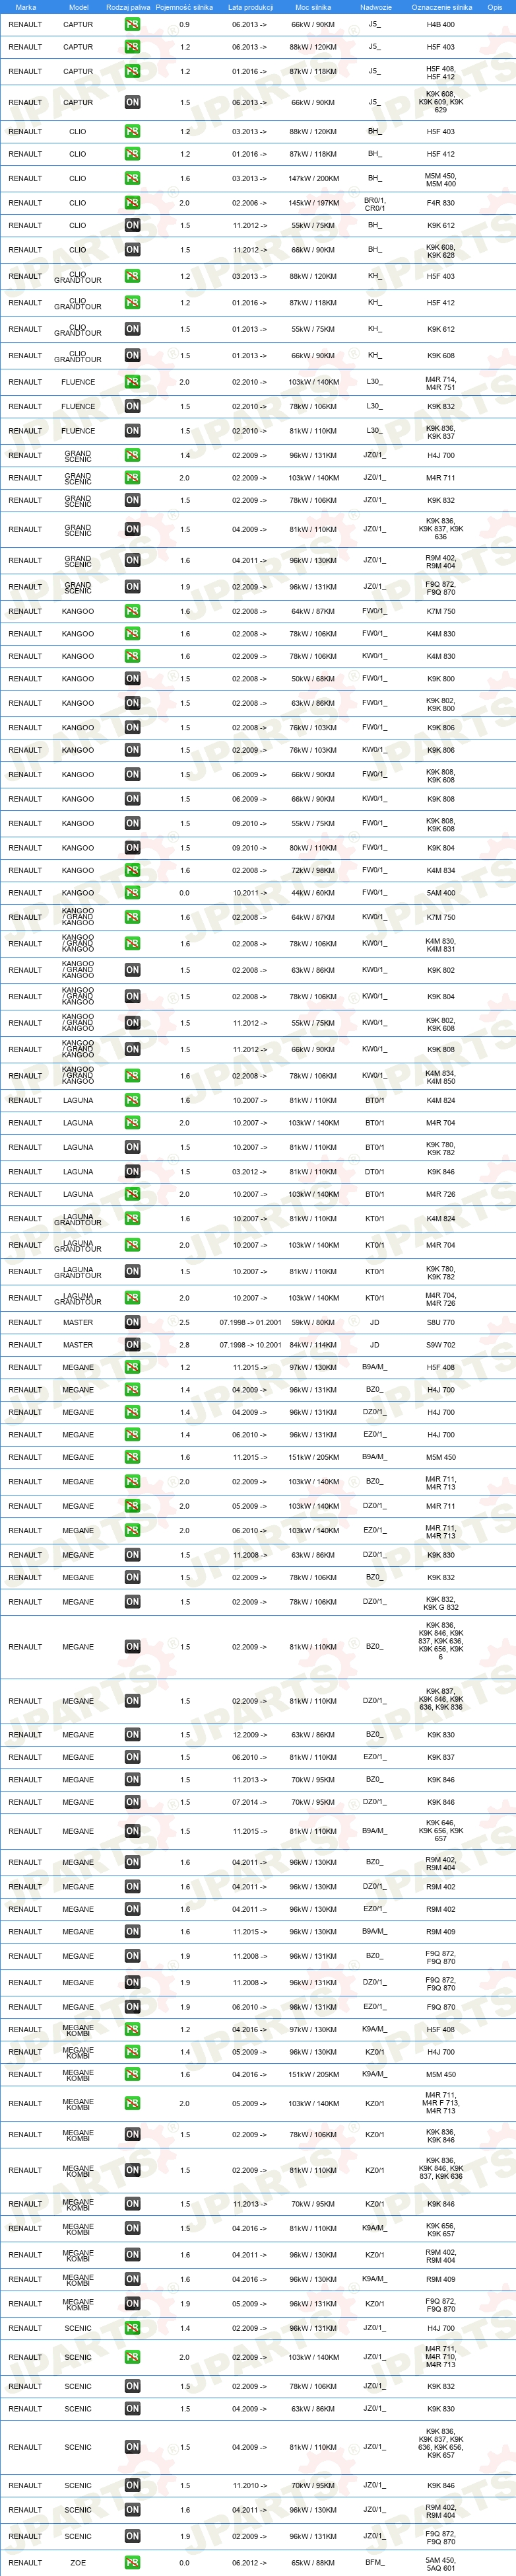Select the production date 06.2012 ->
The height and width of the screenshot is (2576, 516).
[x=249, y=2562]
